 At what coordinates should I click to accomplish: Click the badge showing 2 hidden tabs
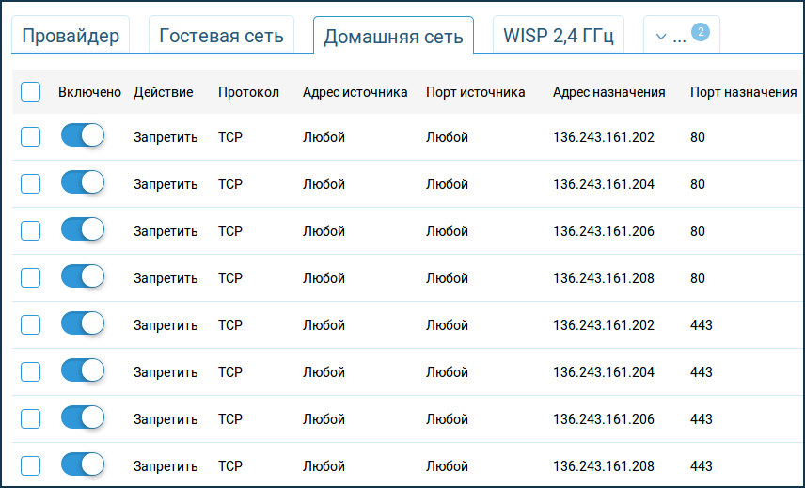701,32
